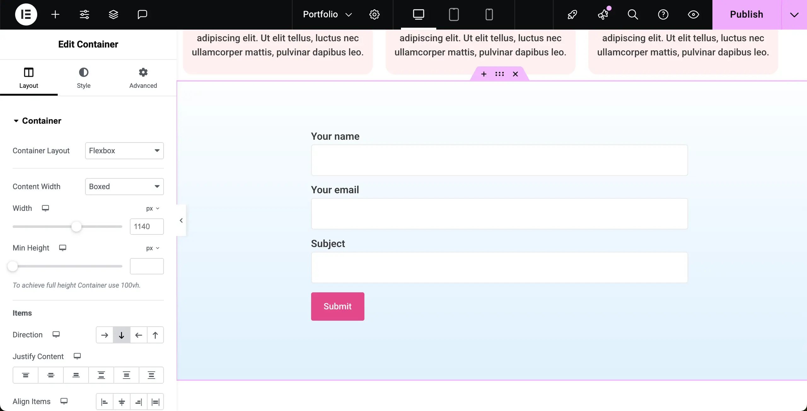
Task: Switch to the Layout tab
Action: click(x=29, y=78)
